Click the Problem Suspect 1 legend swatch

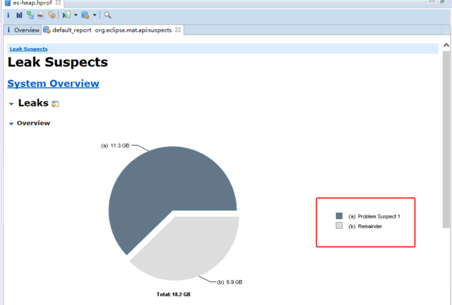(x=339, y=216)
